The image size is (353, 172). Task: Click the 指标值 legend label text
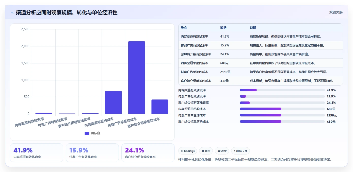(95, 133)
